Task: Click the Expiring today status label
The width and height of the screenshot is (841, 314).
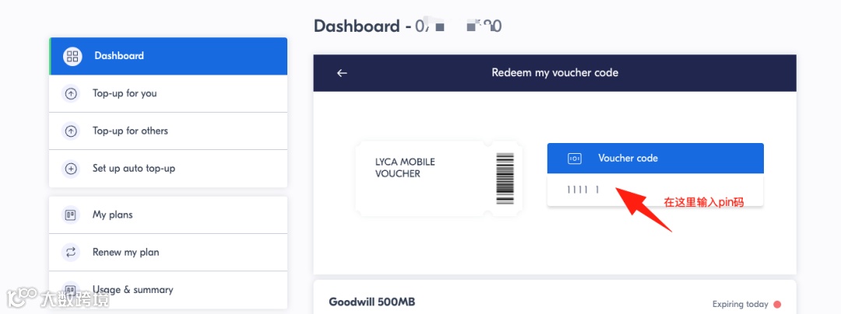Action: [x=740, y=304]
